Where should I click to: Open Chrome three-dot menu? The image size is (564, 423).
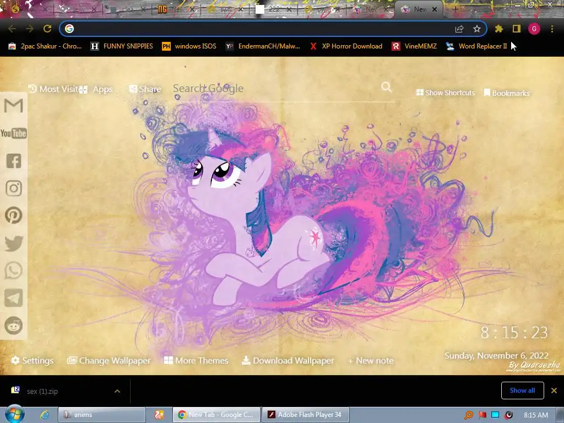[x=552, y=29]
